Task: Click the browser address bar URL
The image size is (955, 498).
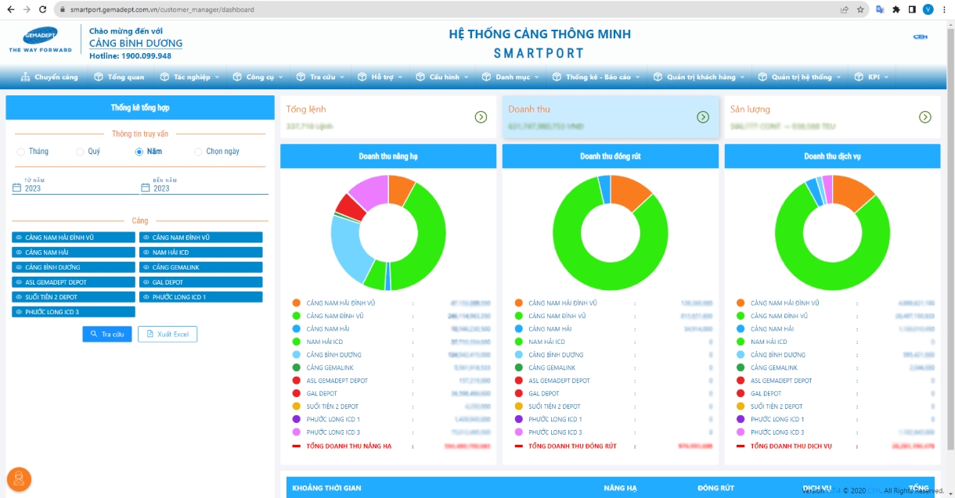Action: click(x=161, y=10)
